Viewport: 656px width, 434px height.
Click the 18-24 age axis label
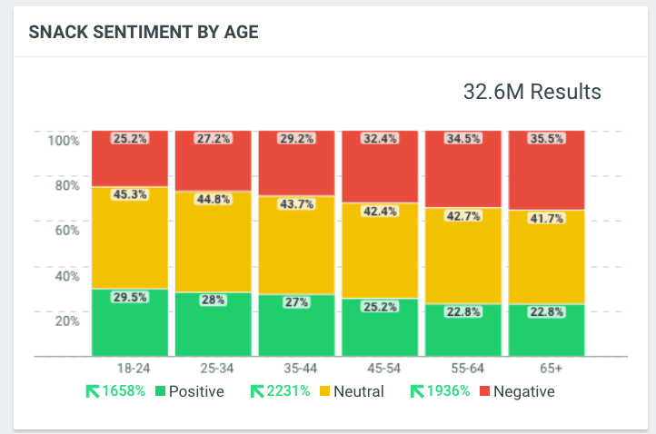pyautogui.click(x=133, y=368)
